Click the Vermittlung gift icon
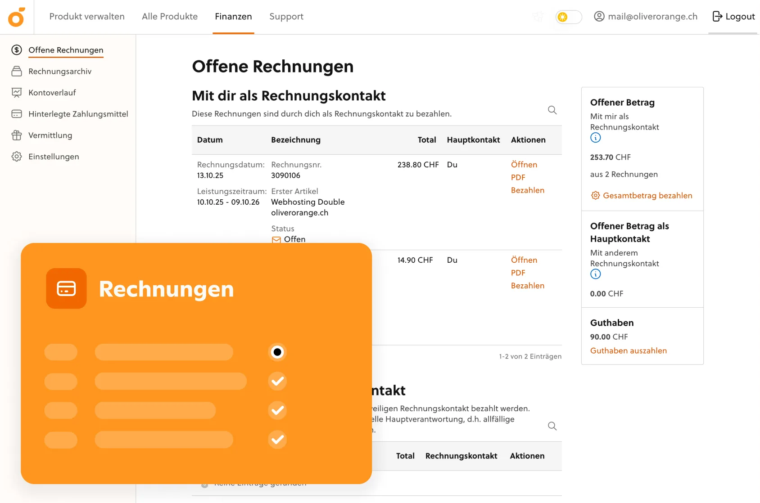 click(x=17, y=135)
